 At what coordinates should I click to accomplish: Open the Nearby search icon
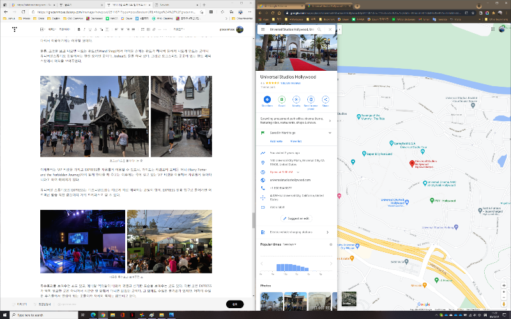(296, 100)
